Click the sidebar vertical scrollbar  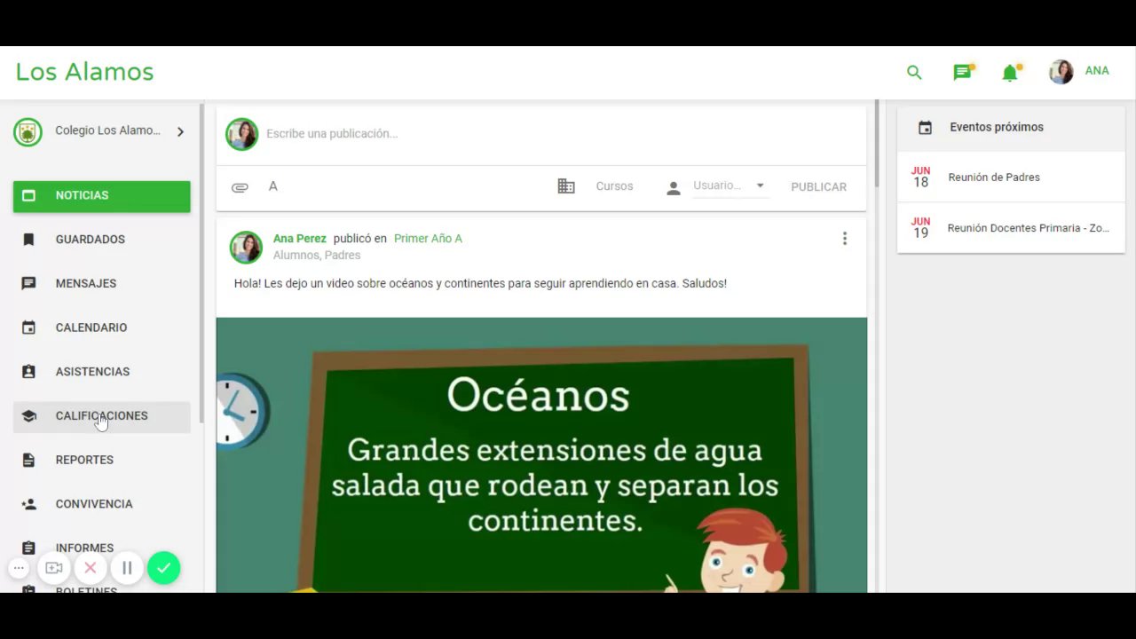tap(201, 264)
